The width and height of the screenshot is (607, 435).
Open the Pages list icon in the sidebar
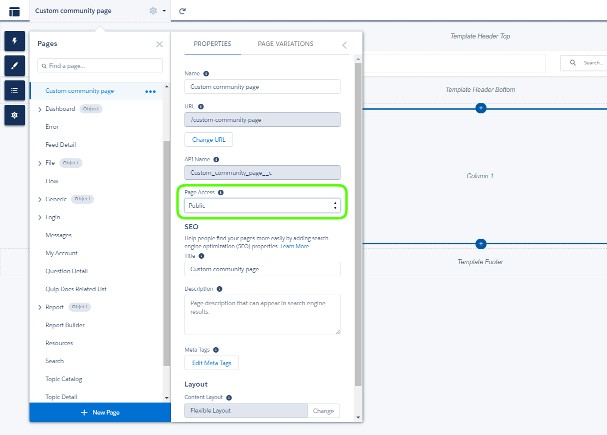pos(14,90)
